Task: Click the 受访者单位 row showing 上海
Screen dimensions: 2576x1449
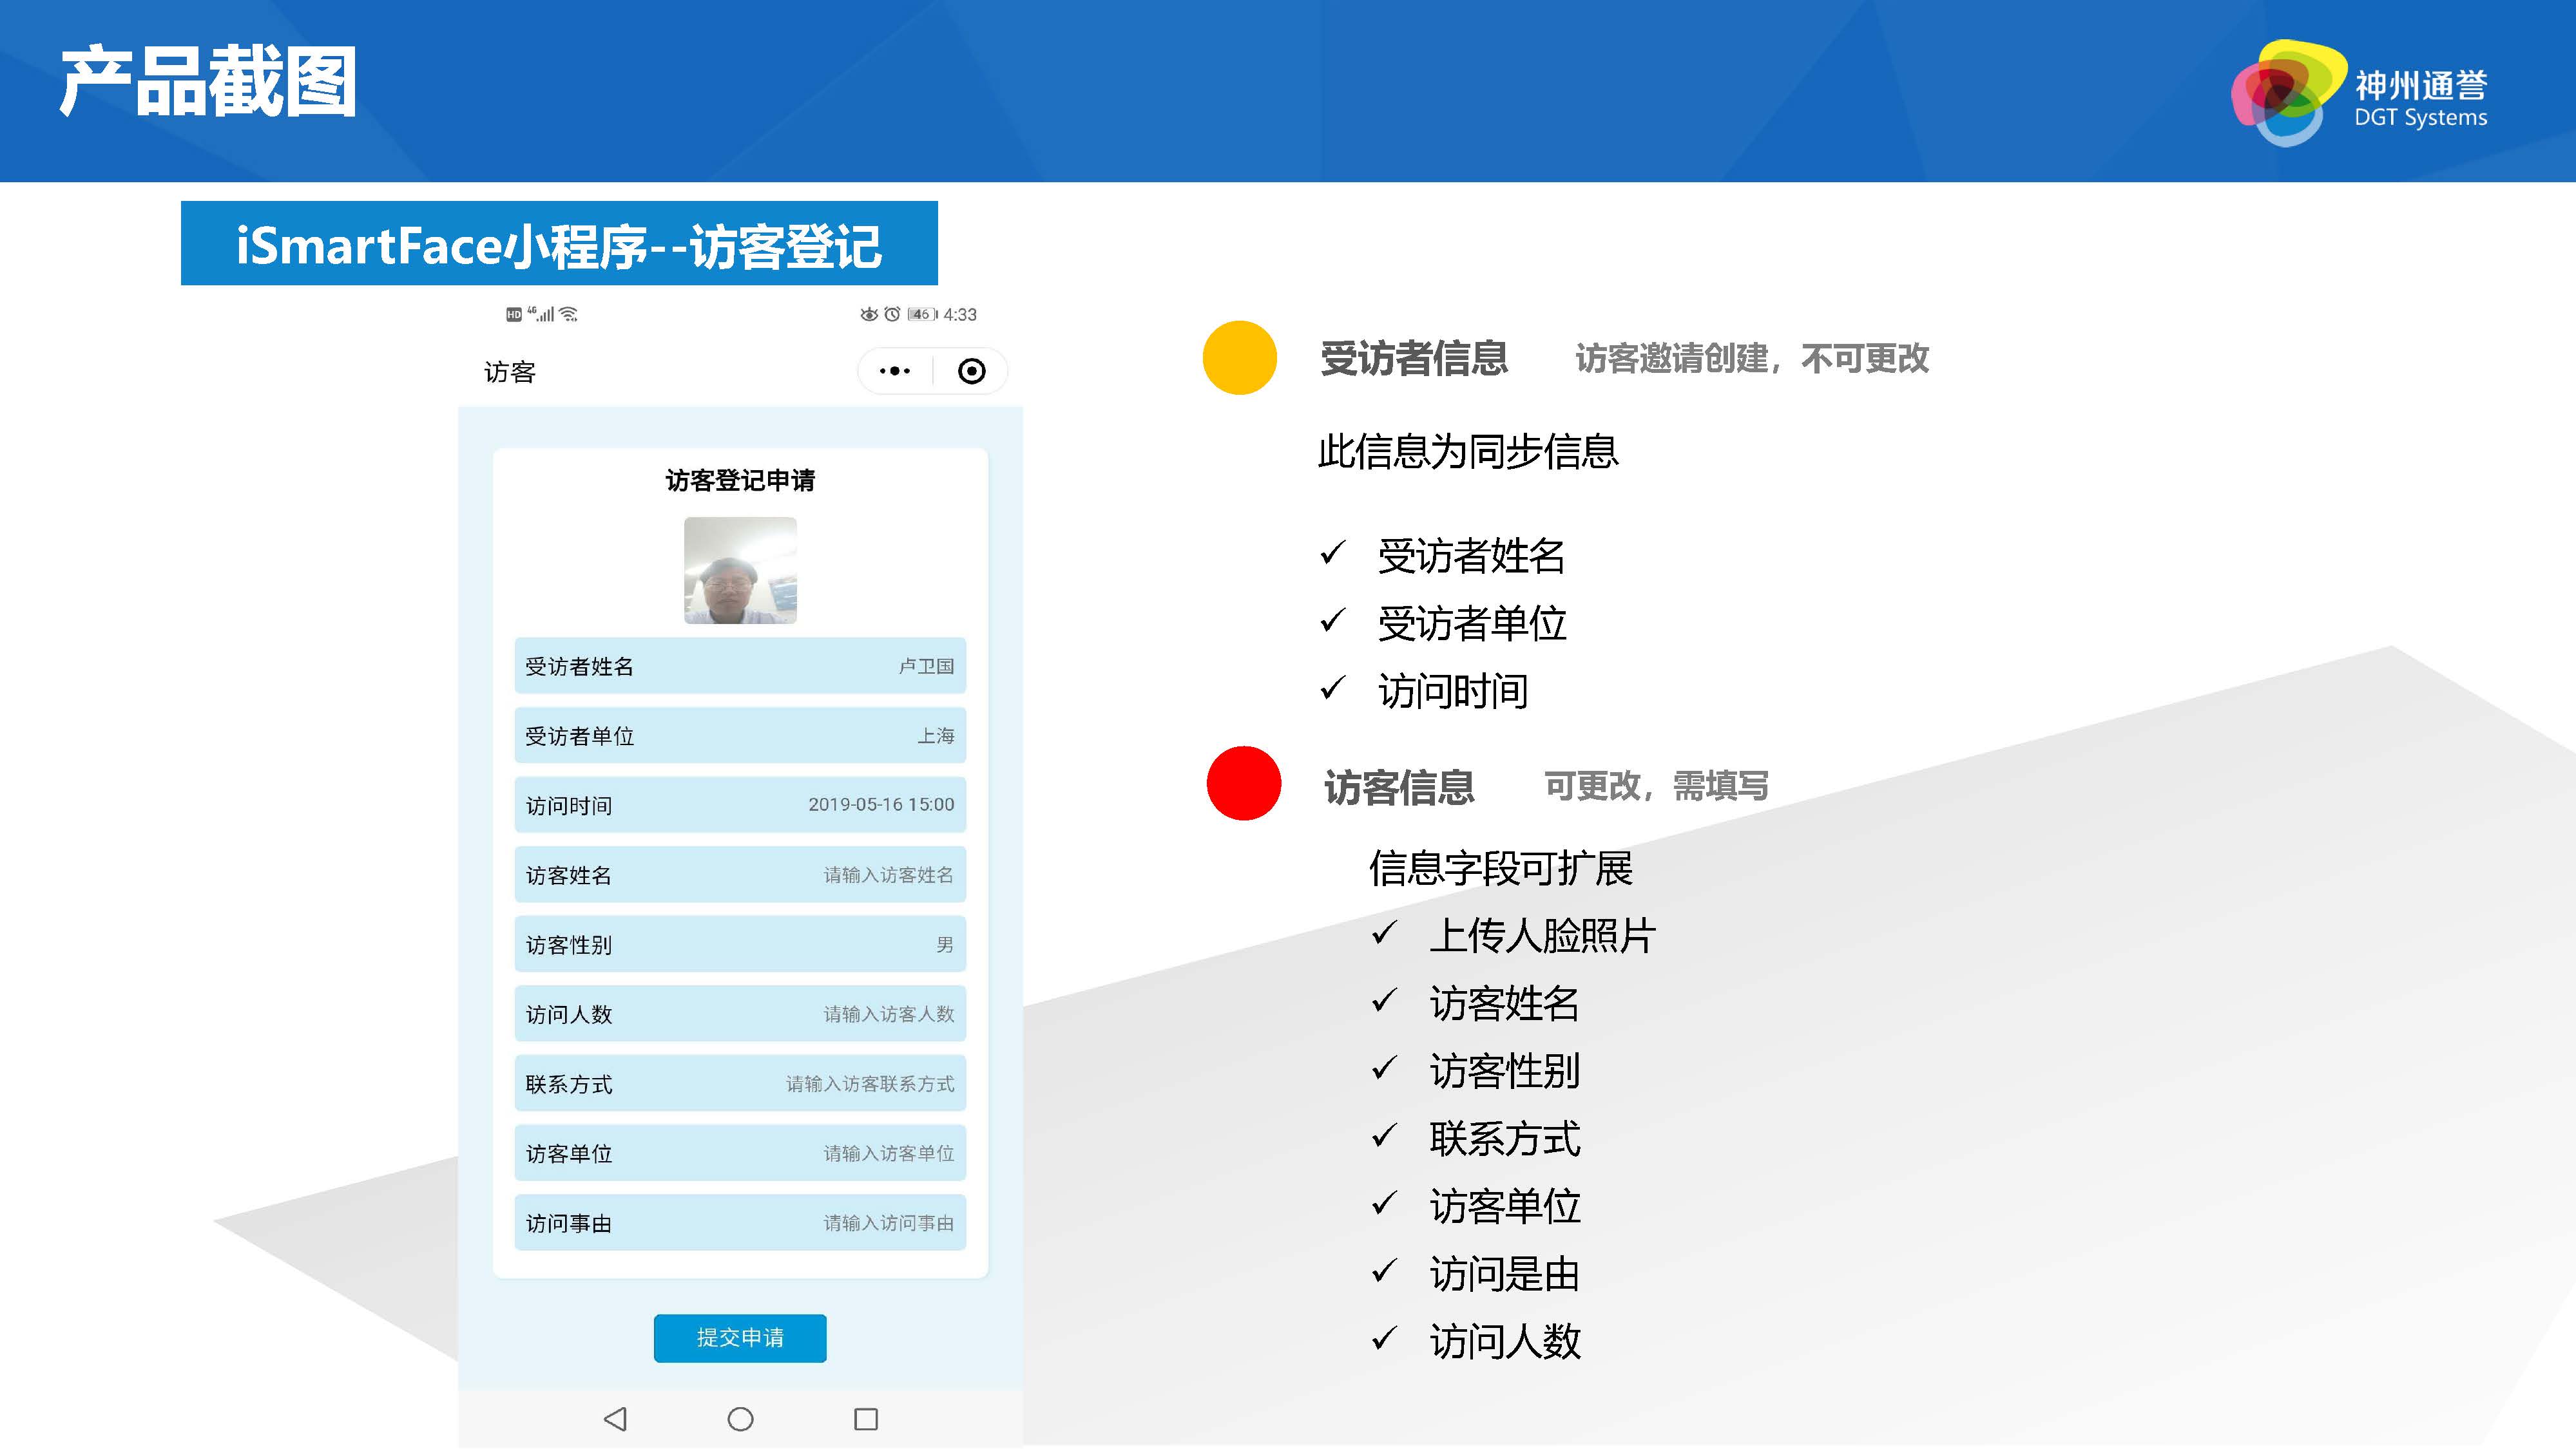Action: [740, 735]
